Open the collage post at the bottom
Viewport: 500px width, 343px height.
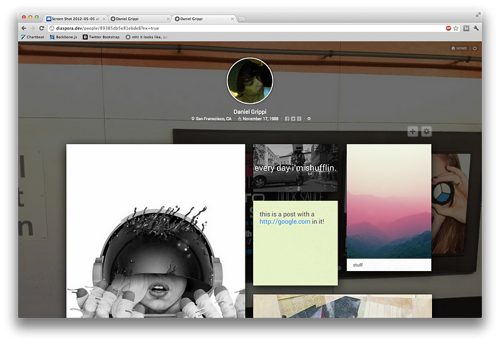point(342,306)
